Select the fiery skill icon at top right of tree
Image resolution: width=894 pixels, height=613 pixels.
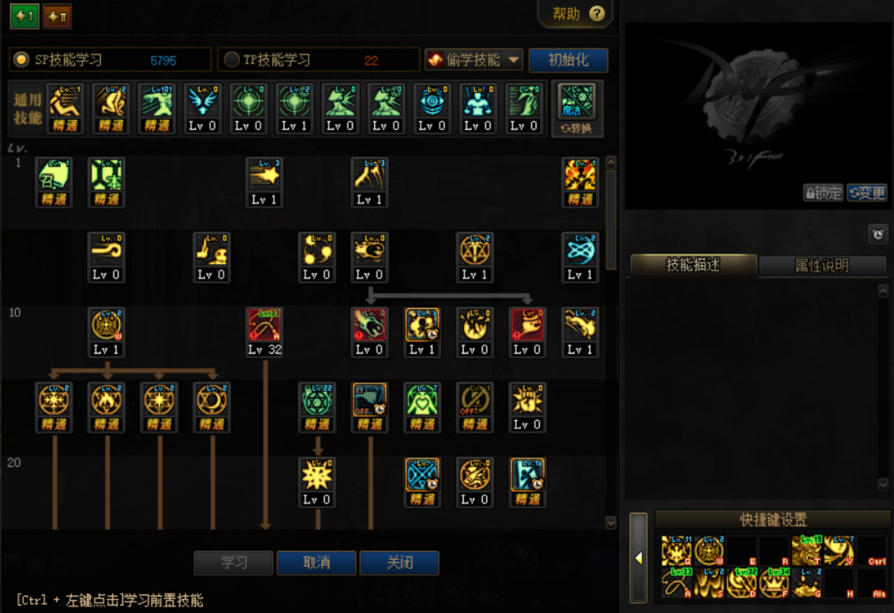coord(581,176)
